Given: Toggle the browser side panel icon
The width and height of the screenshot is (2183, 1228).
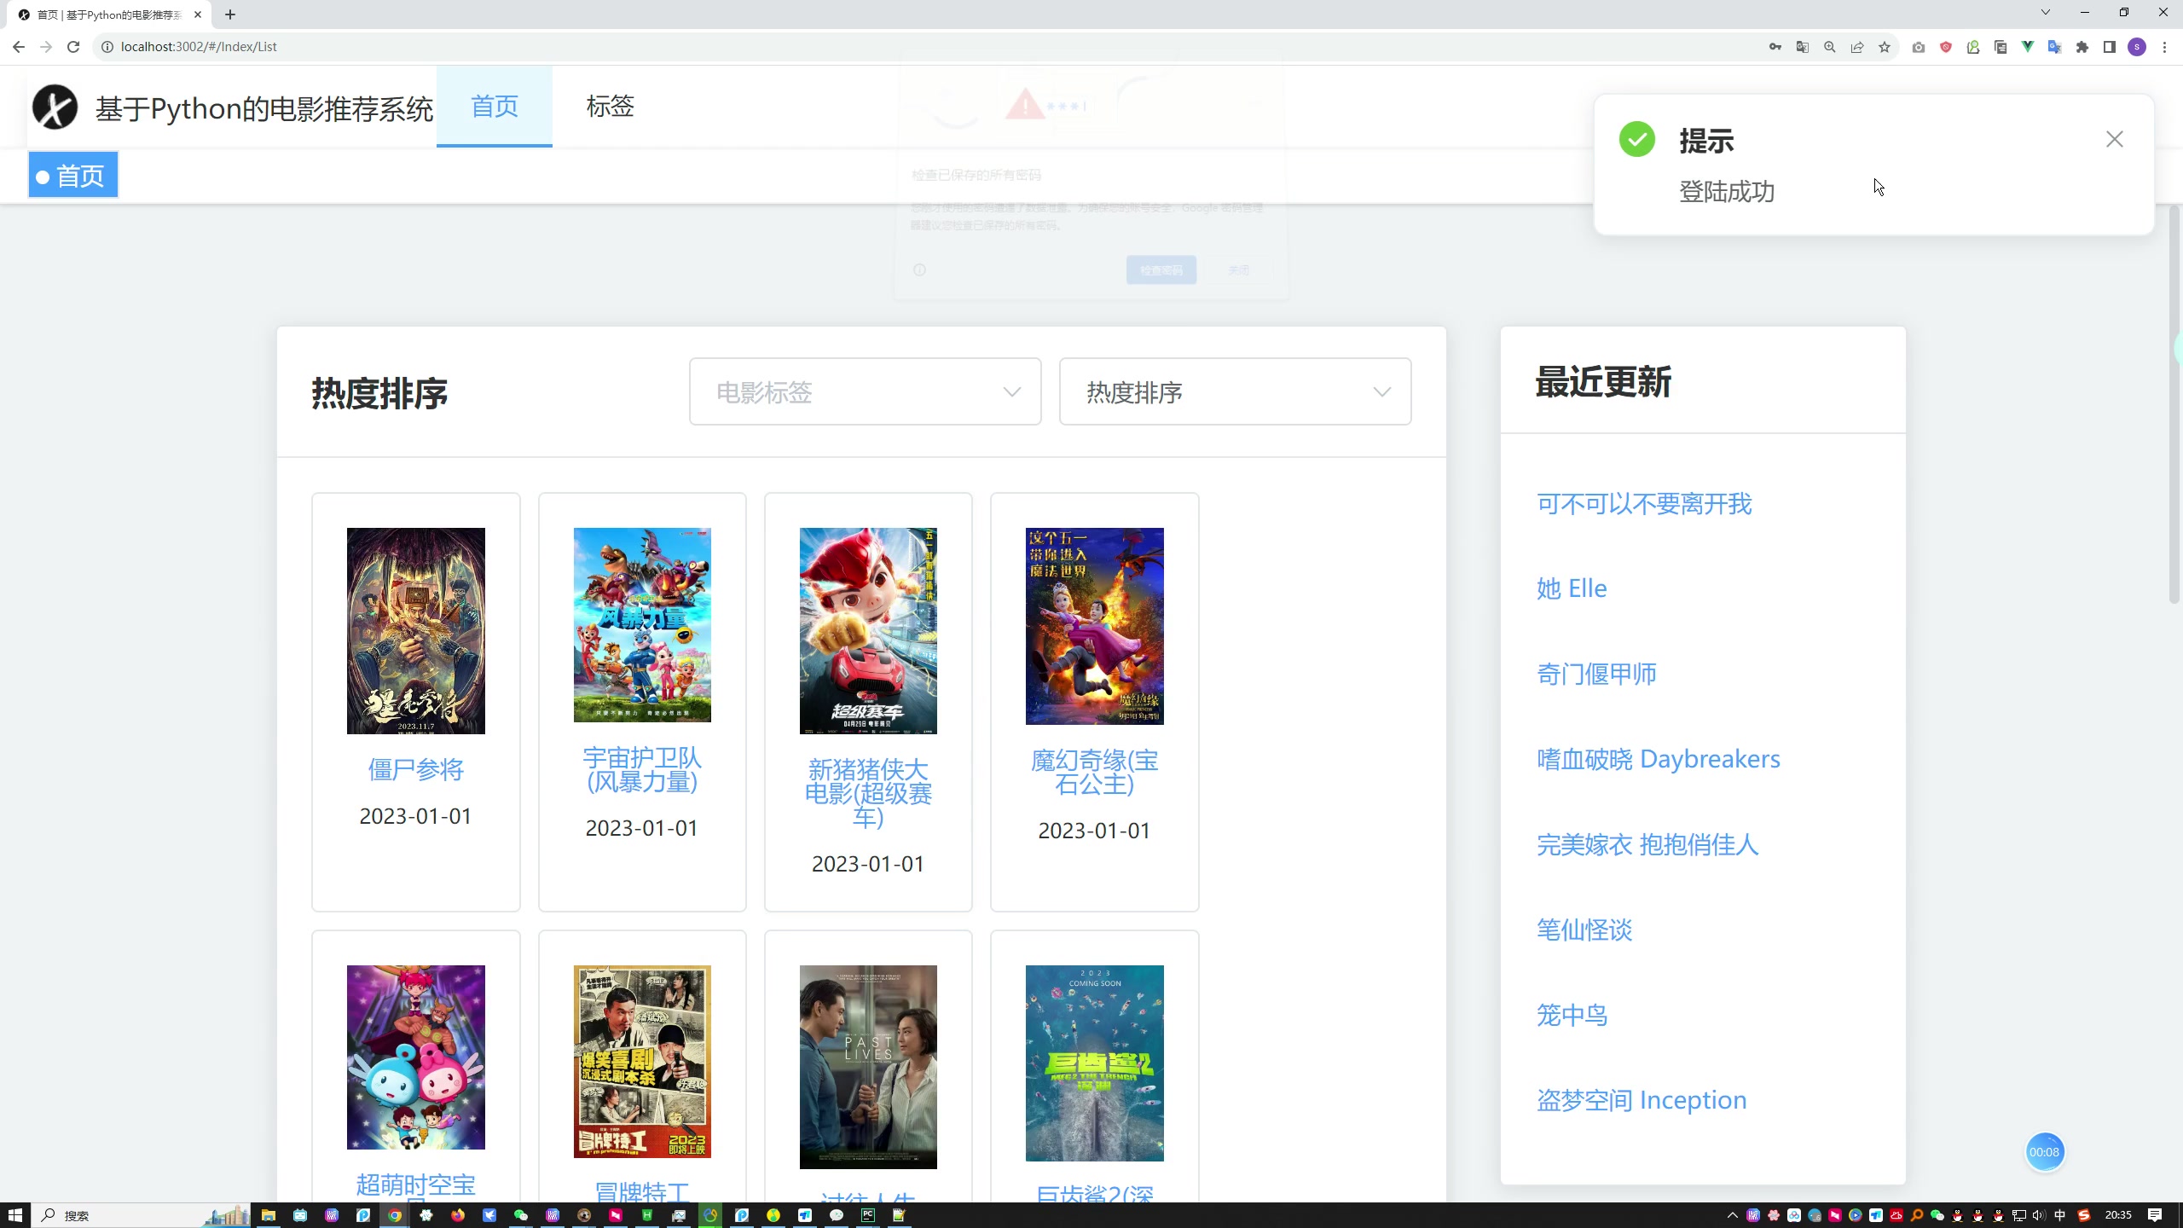Looking at the screenshot, I should [2110, 47].
